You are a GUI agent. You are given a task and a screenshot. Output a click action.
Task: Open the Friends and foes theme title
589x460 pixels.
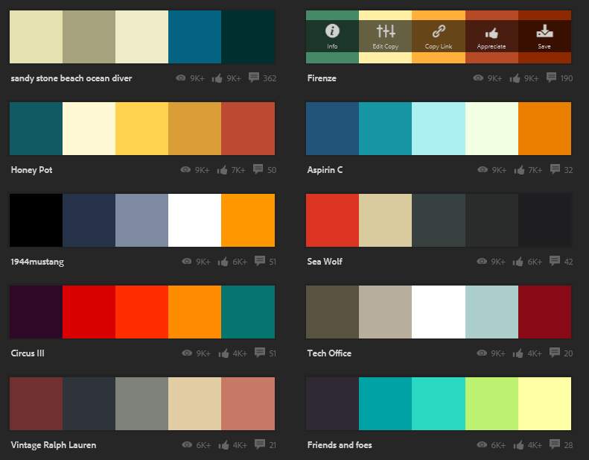(340, 445)
